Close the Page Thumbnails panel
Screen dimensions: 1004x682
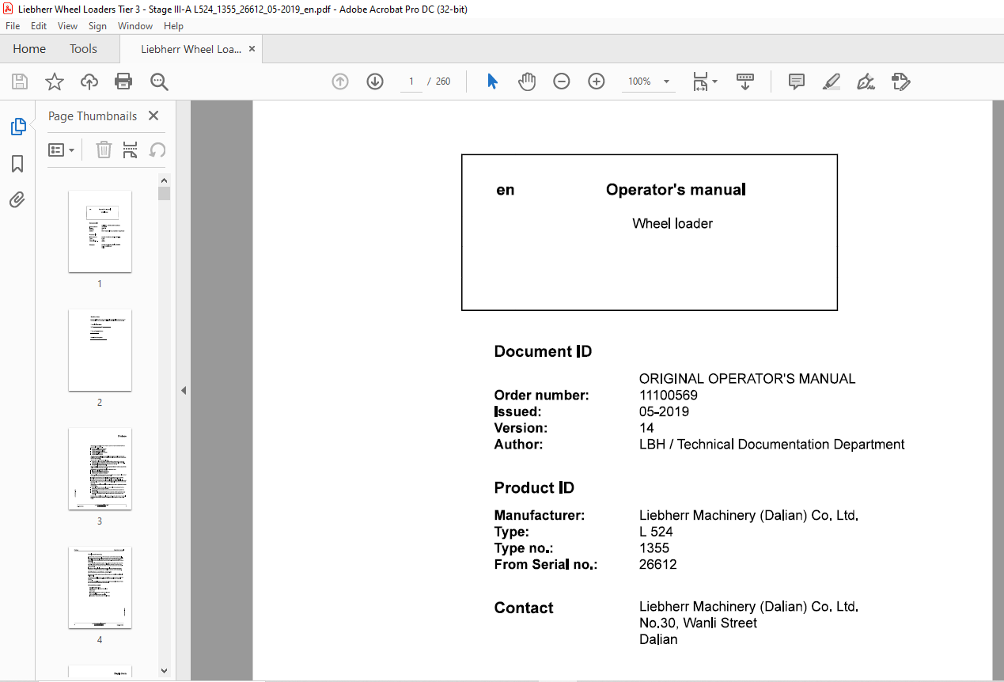click(x=153, y=116)
